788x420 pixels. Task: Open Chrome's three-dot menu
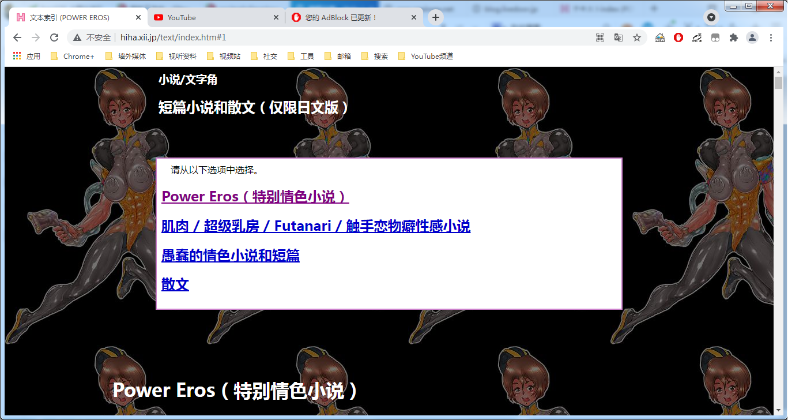[x=771, y=37]
